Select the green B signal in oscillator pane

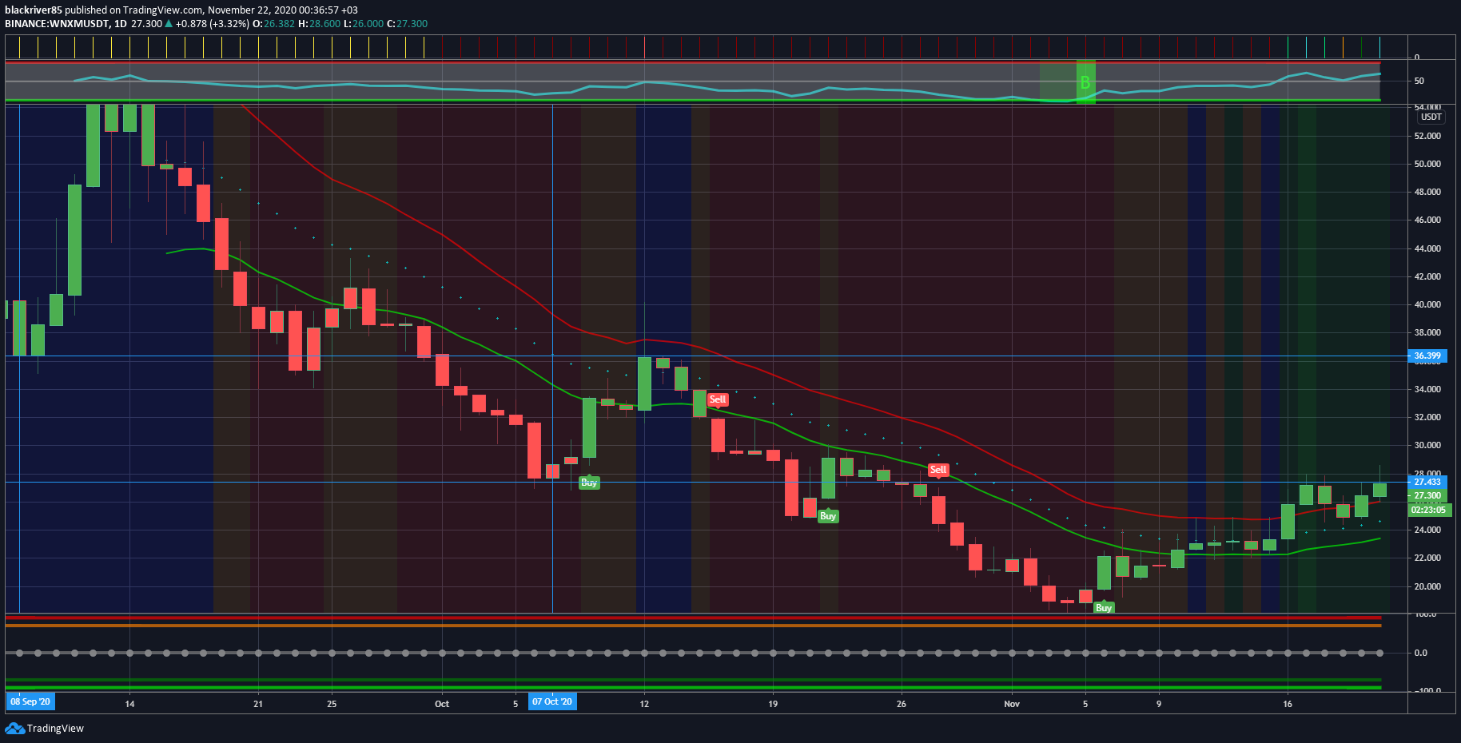point(1085,82)
